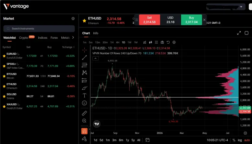Open the indicators menu in the chart toolbar
252x144 pixels.
tap(145, 42)
